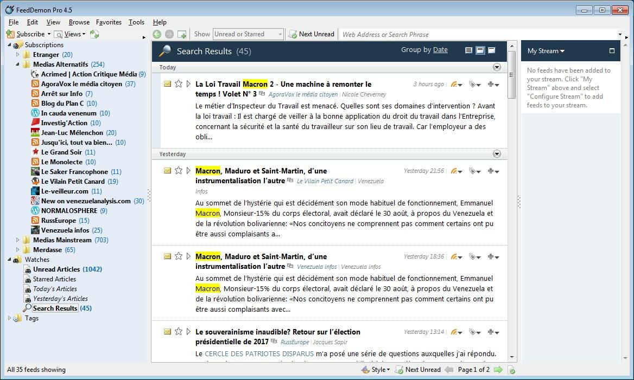Expand the Etranger folder
The width and height of the screenshot is (634, 380).
tap(17, 55)
